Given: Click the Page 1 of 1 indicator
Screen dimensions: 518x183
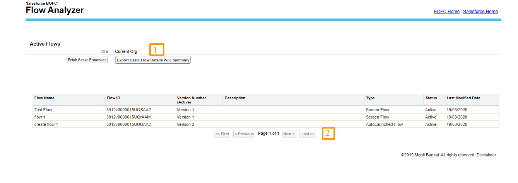Looking at the screenshot, I should click(268, 133).
